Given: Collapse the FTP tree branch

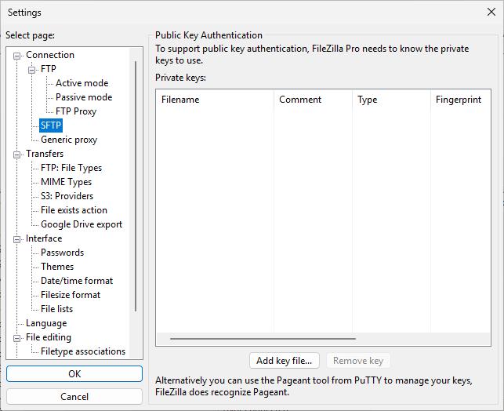Looking at the screenshot, I should pos(32,69).
